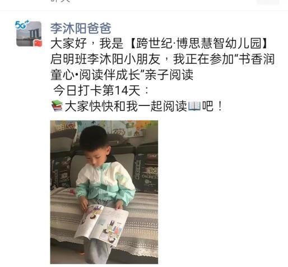This screenshot has height=267, width=288.
Task: Click the stacked books emoji
Action: tap(57, 106)
